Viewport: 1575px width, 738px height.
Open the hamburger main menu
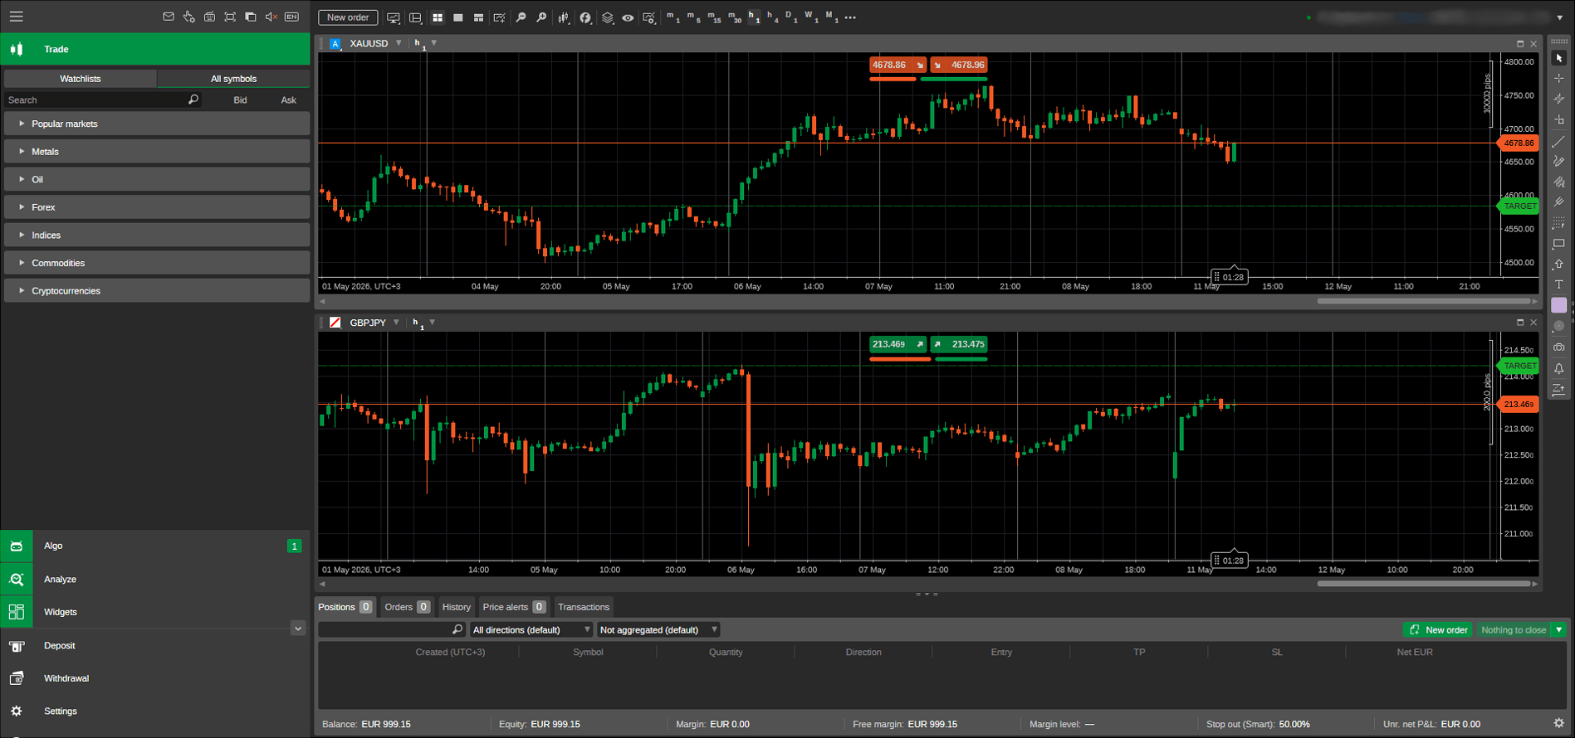pyautogui.click(x=16, y=17)
